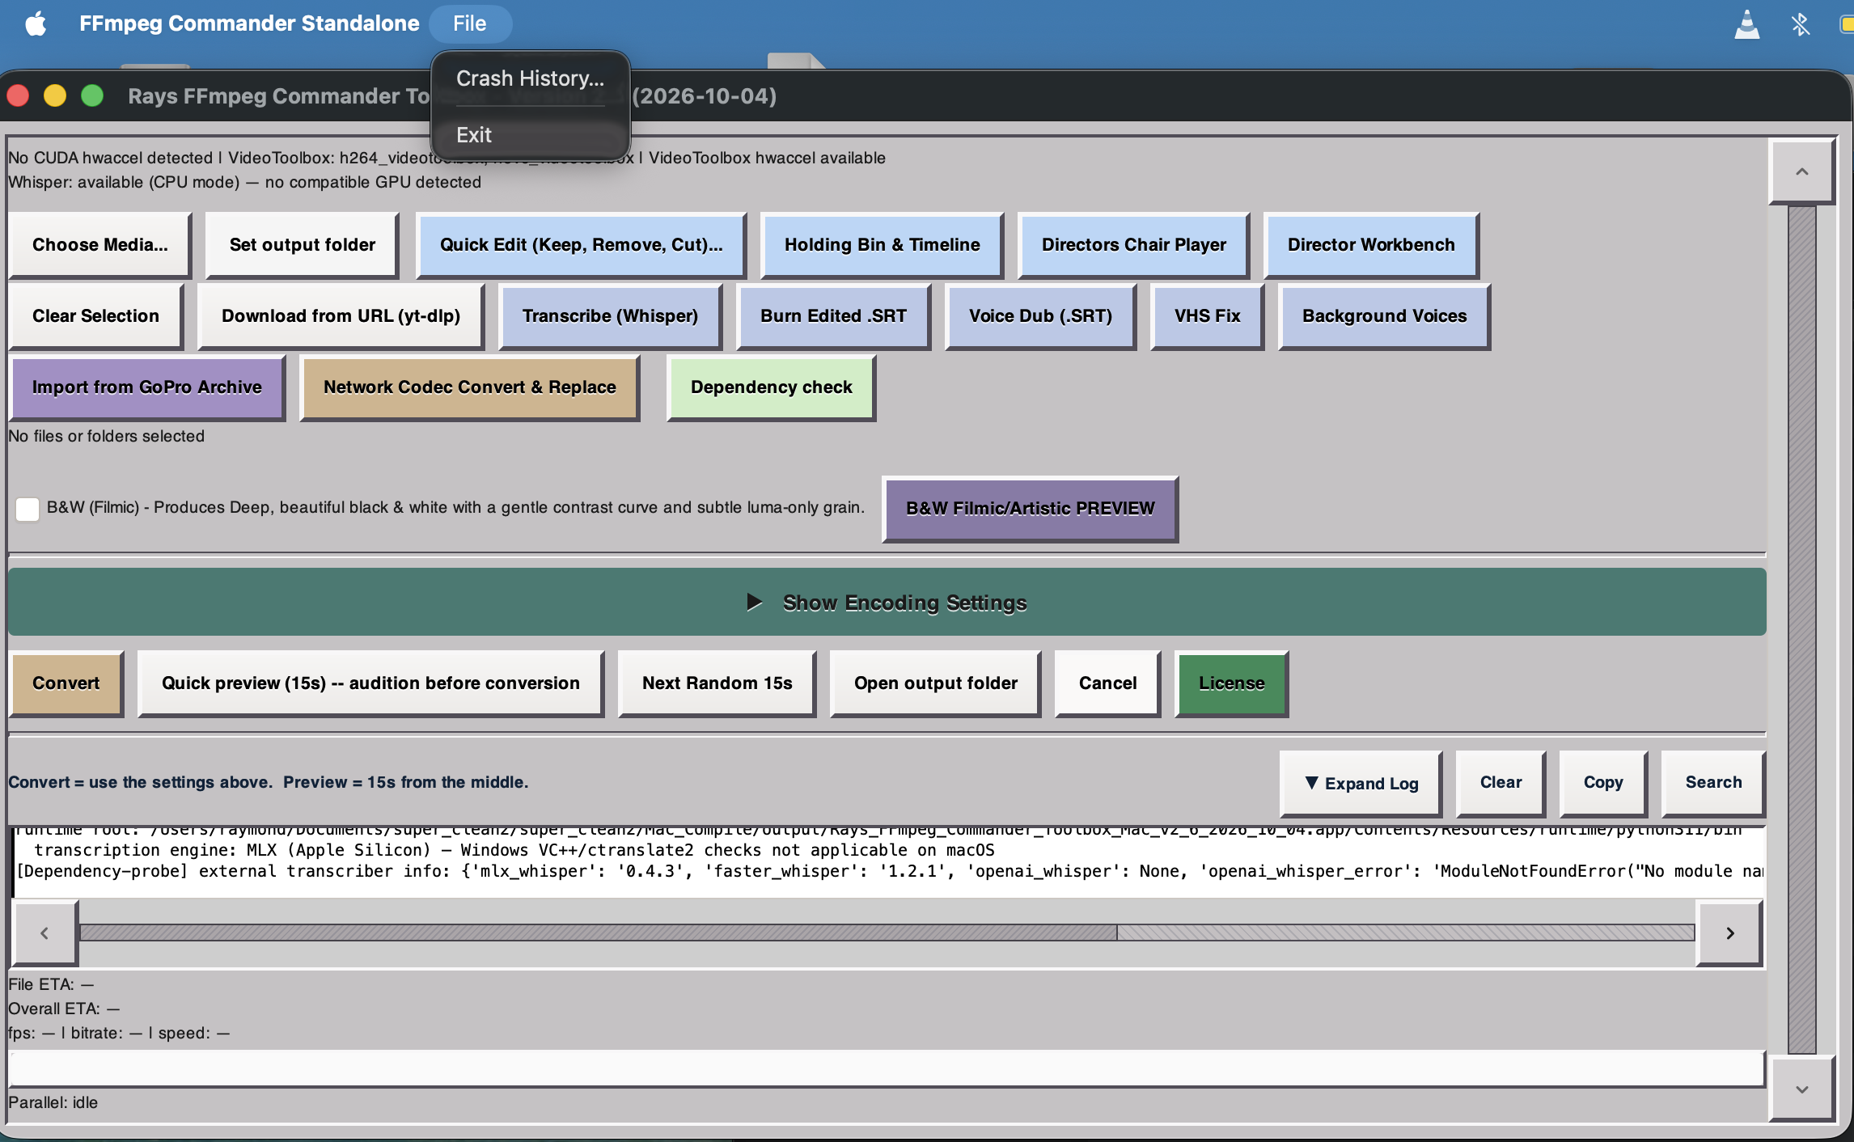This screenshot has width=1854, height=1142.
Task: Click Set output folder button
Action: point(303,245)
